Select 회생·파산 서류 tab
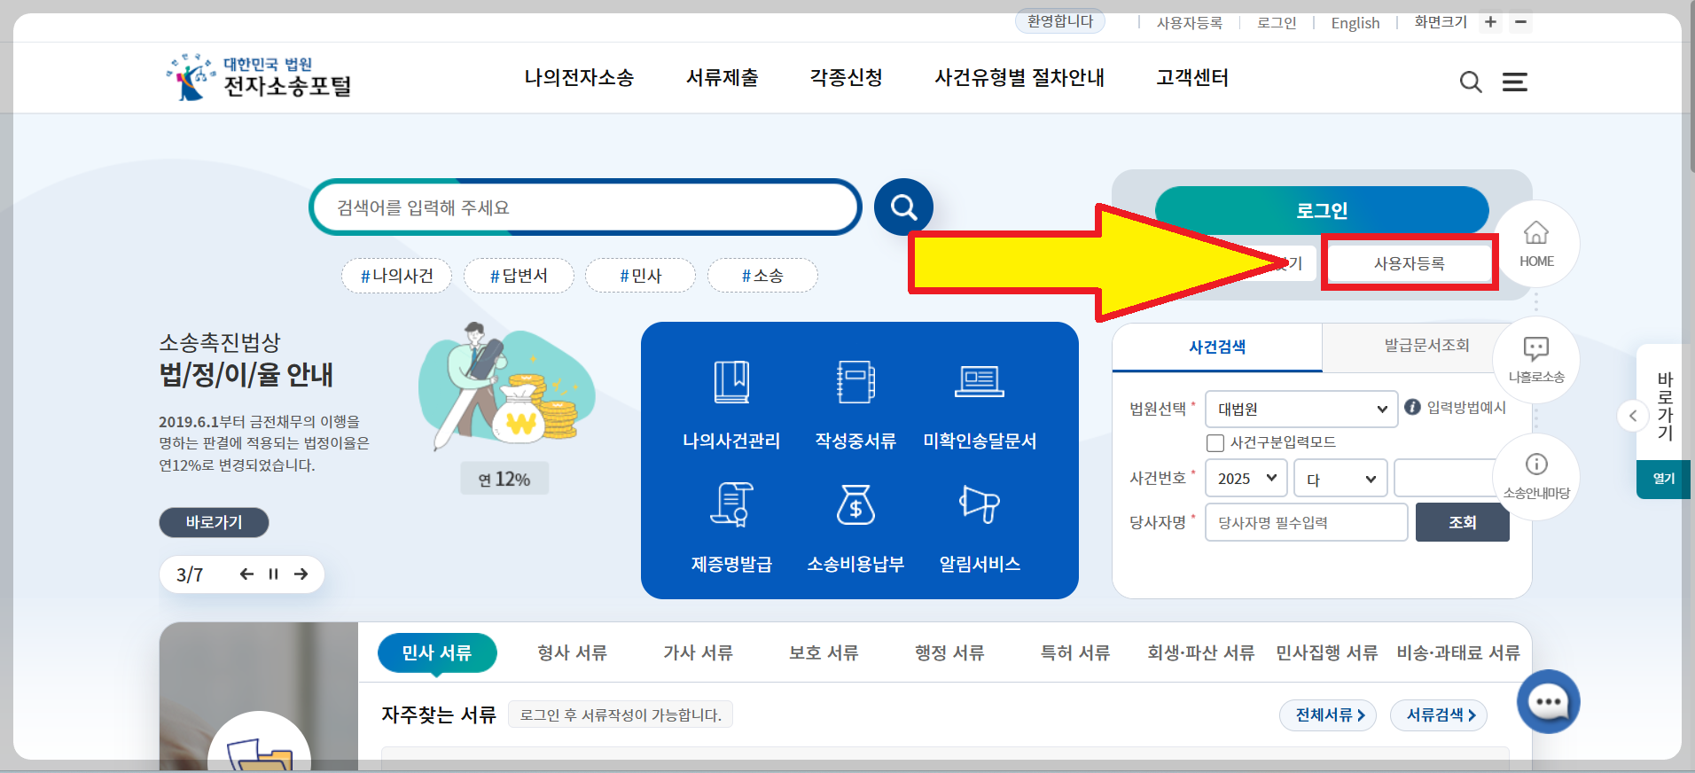Viewport: 1695px width, 773px height. coord(1201,653)
